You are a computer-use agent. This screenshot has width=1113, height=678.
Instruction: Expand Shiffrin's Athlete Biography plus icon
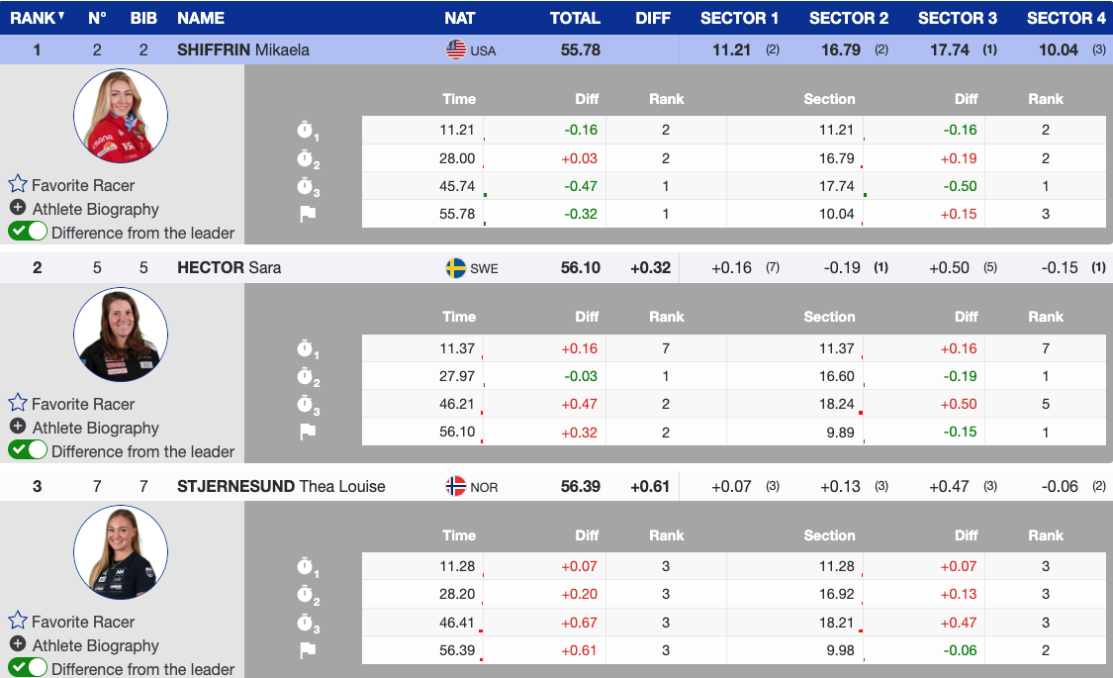click(x=18, y=208)
